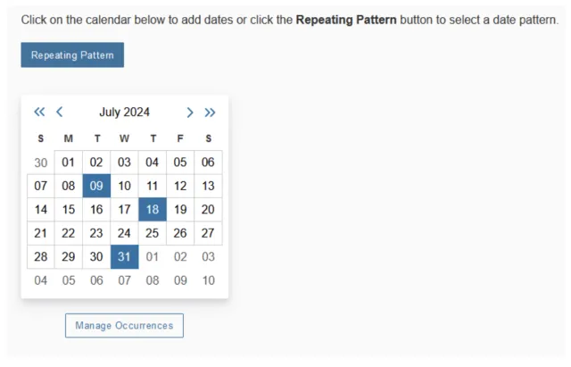This screenshot has width=571, height=367.
Task: Jump to next year with double-right arrow
Action: pos(210,113)
